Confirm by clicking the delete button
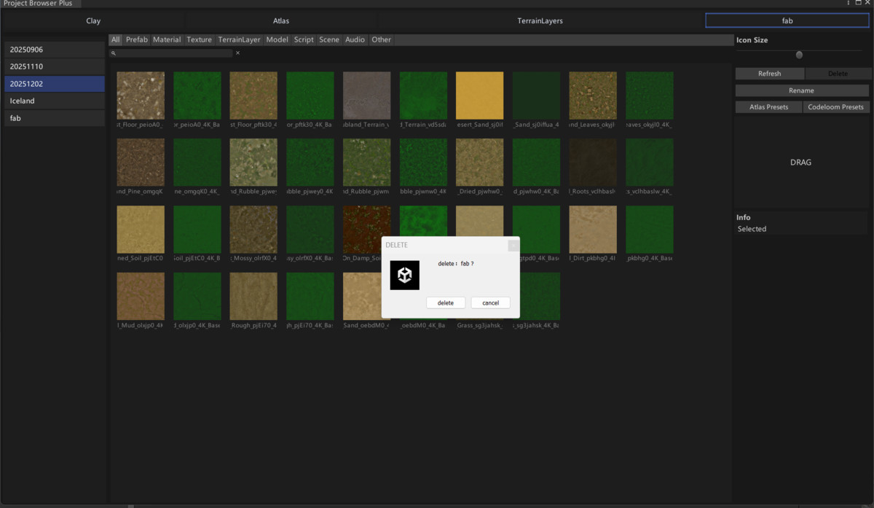The height and width of the screenshot is (508, 874). (x=446, y=302)
